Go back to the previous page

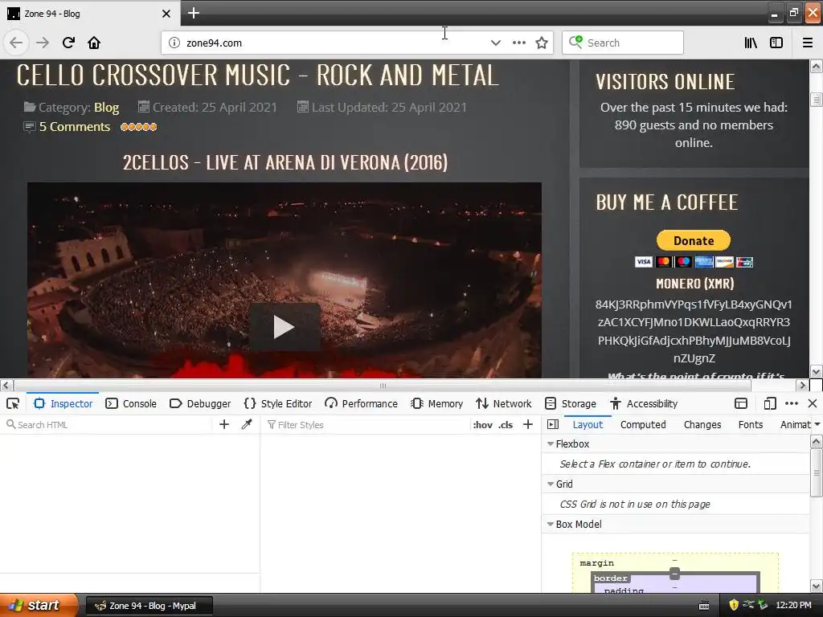16,43
